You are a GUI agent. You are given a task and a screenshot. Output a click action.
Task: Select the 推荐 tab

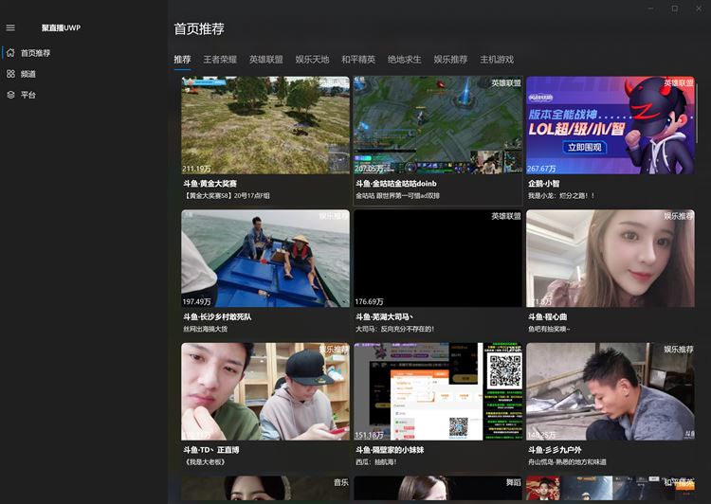pyautogui.click(x=182, y=60)
